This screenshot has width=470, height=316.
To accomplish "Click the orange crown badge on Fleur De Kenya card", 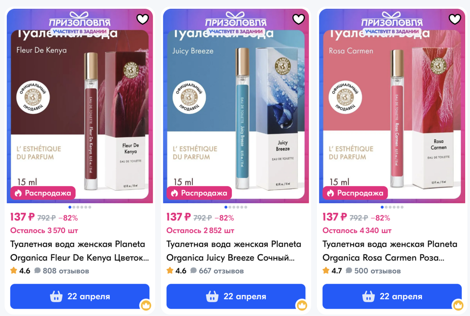I will point(146,306).
